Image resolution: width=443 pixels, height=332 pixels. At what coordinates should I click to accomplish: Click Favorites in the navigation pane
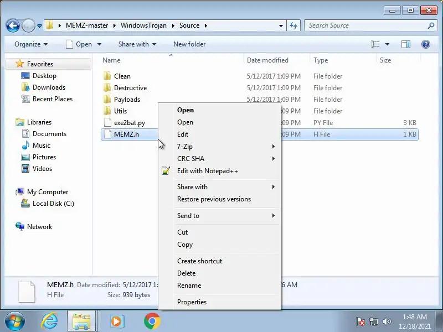coord(40,64)
